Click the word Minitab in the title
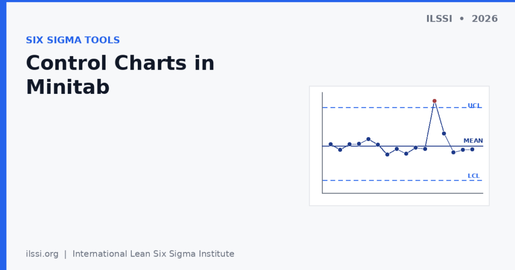Image resolution: width=515 pixels, height=270 pixels. pos(68,87)
